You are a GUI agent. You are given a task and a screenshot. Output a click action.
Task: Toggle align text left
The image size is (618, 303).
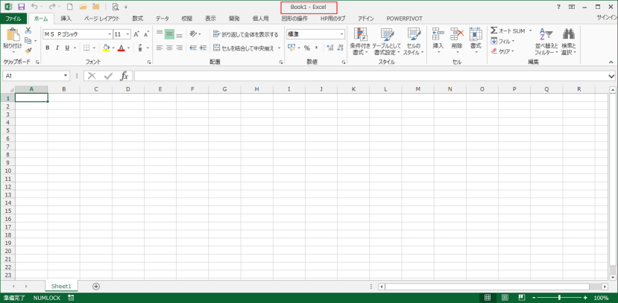(160, 48)
